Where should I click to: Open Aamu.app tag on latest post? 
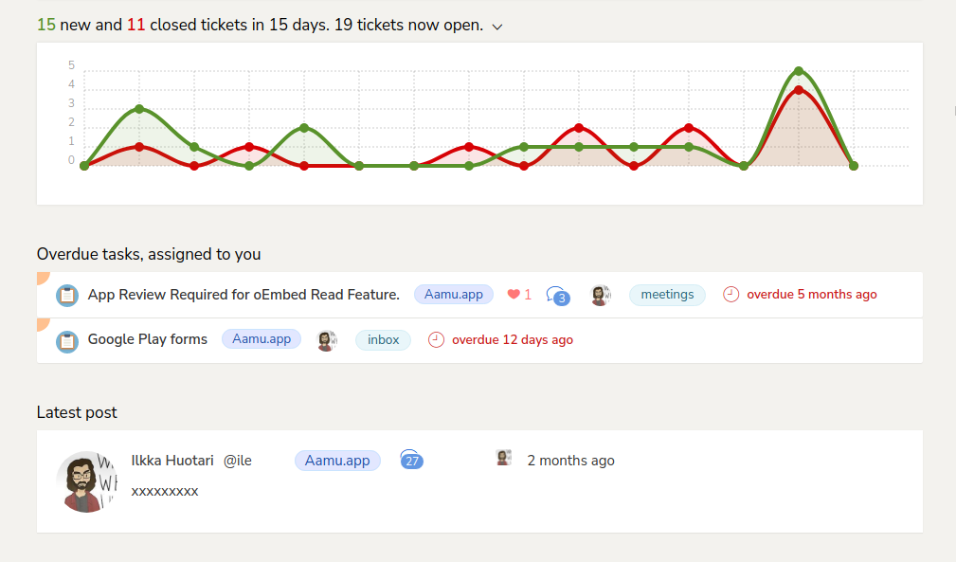coord(337,461)
